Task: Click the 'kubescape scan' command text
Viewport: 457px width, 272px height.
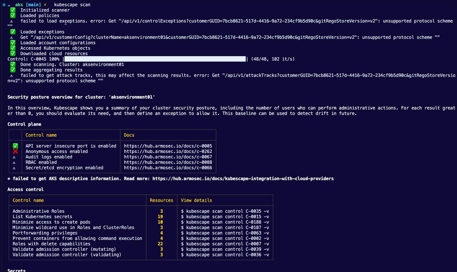Action: pos(72,5)
